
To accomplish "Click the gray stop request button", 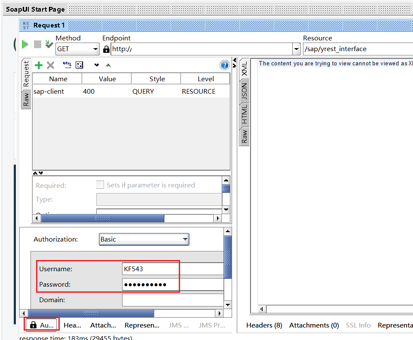I will 37,44.
